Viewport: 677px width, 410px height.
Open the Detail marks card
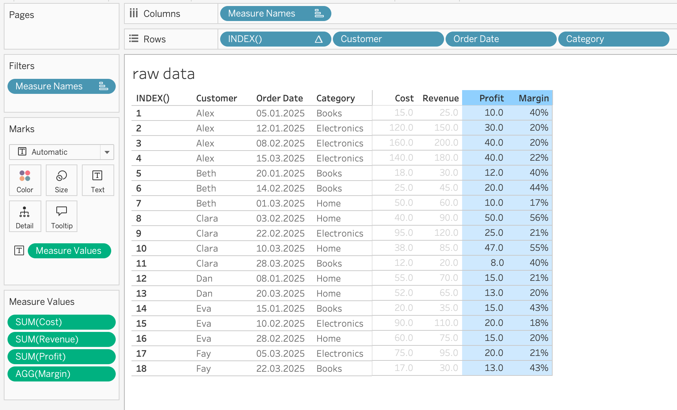[x=25, y=217]
